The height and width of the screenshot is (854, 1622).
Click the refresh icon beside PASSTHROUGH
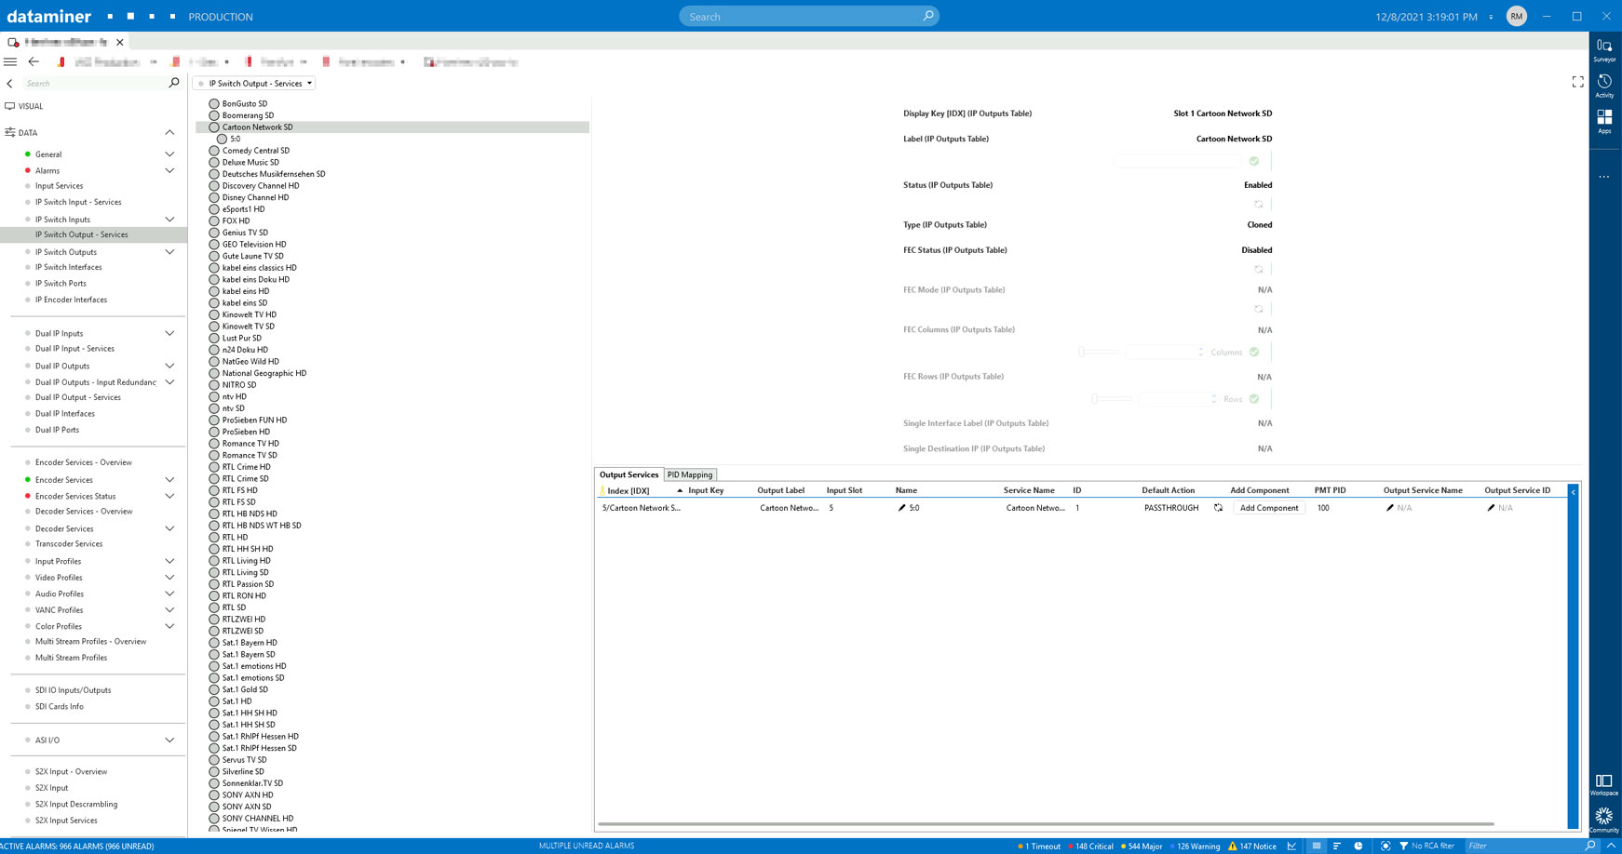[x=1218, y=508]
